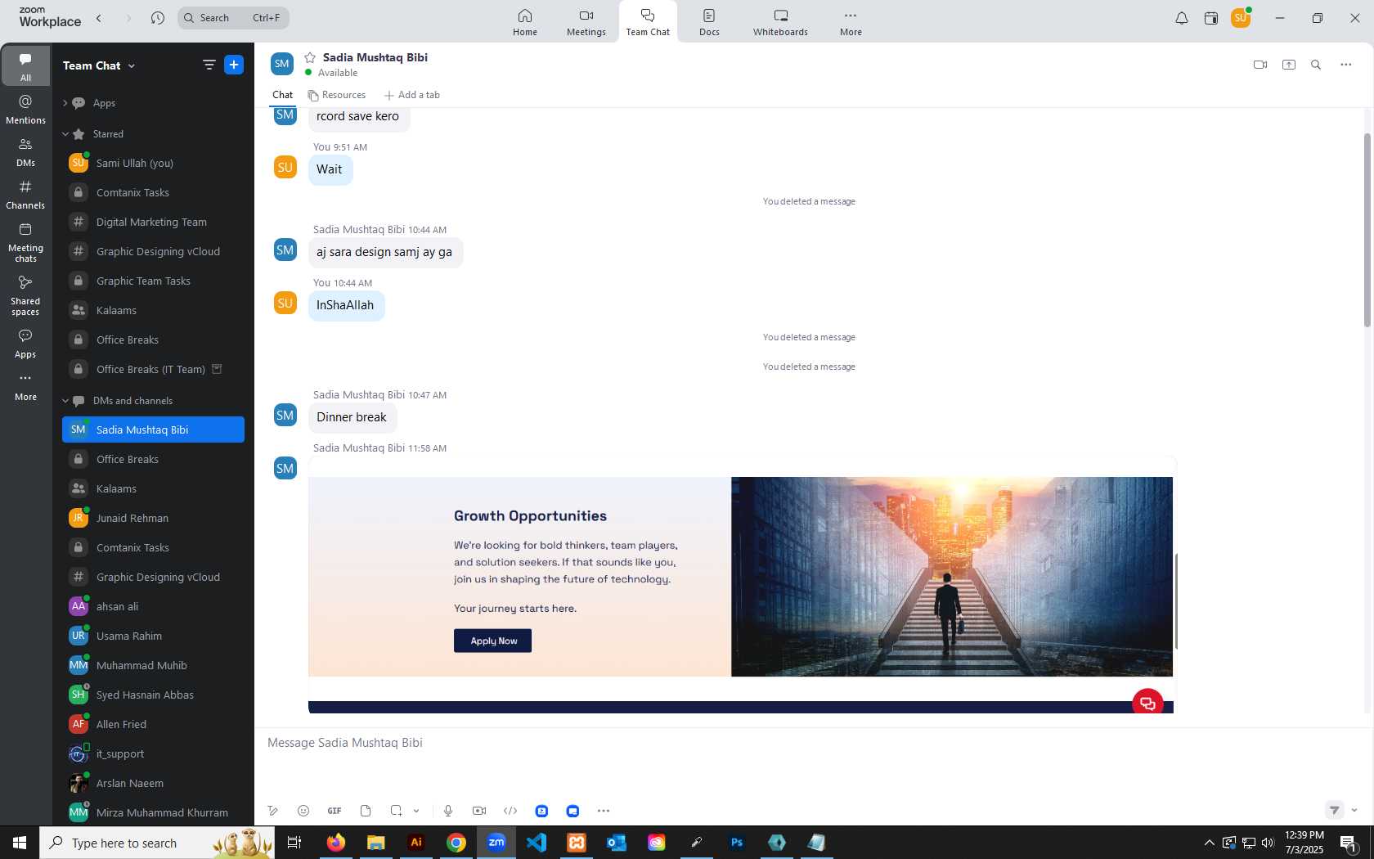The width and height of the screenshot is (1374, 859).
Task: Expand the Team Chat header dropdown
Action: click(x=132, y=65)
